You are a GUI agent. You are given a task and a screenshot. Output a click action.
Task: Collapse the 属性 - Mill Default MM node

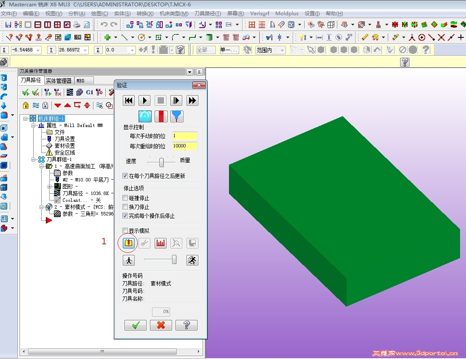tap(33, 125)
